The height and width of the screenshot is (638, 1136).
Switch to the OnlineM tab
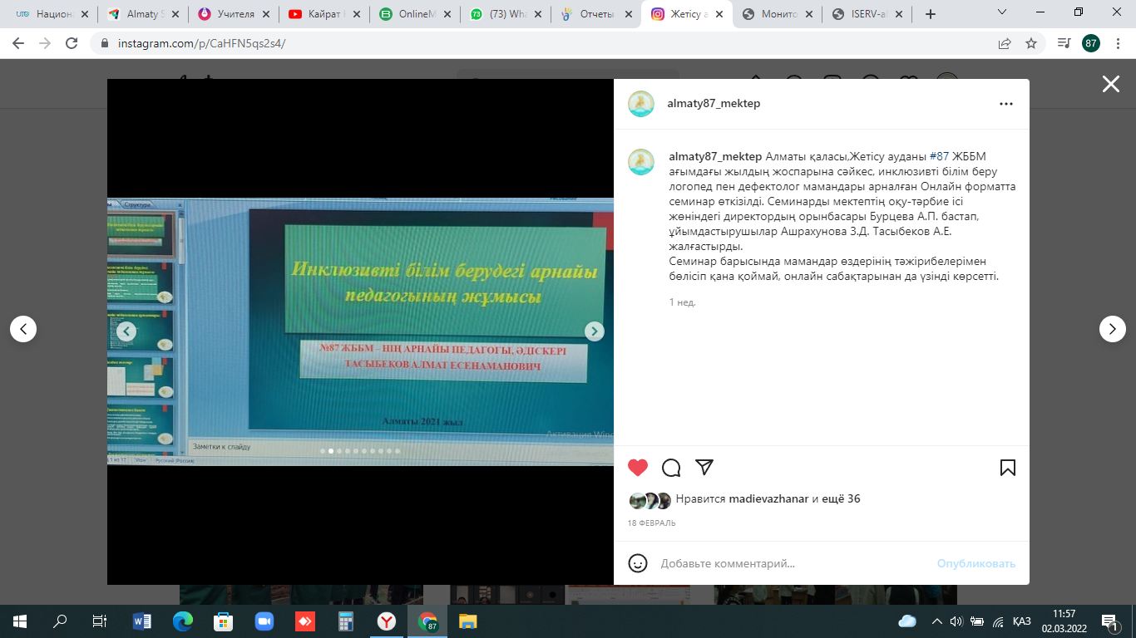tap(415, 14)
